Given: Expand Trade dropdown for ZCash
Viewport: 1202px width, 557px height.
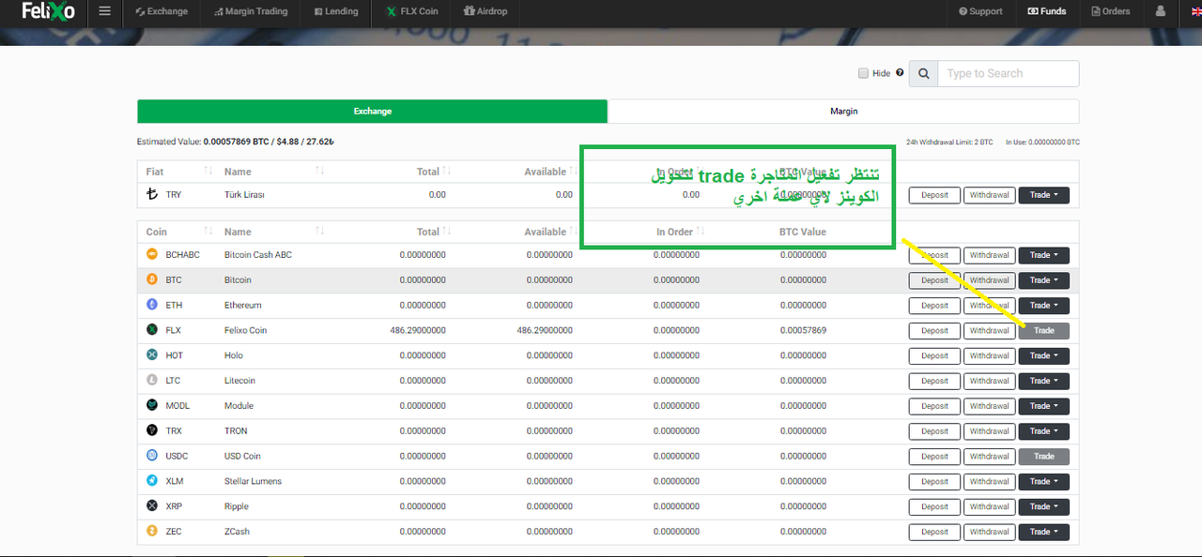Looking at the screenshot, I should (1043, 532).
